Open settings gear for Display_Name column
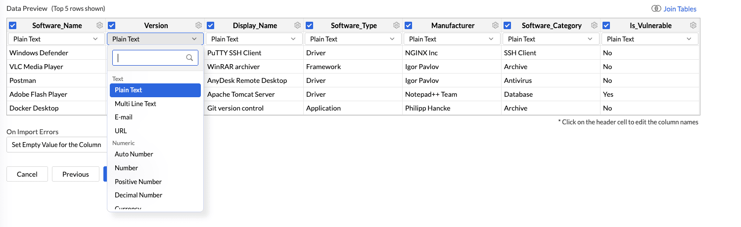 click(x=297, y=26)
